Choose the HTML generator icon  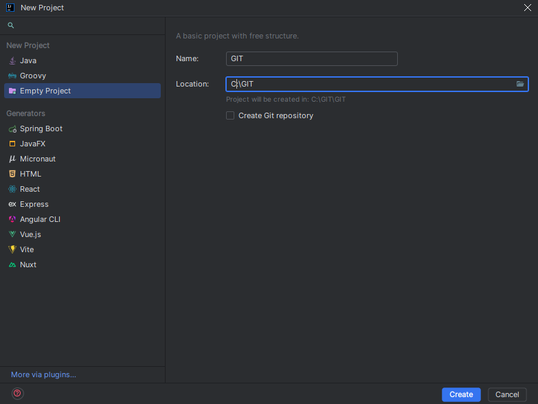tap(12, 174)
